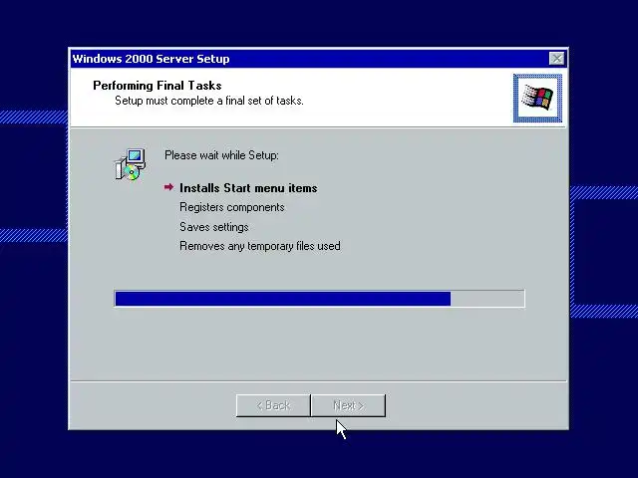Select the 'Installs Start menu items' step
The width and height of the screenshot is (638, 478).
click(248, 188)
